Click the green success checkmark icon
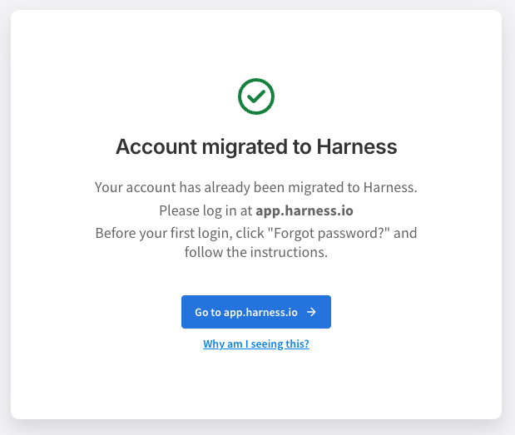Screen dimensions: 515x435 coord(256,96)
